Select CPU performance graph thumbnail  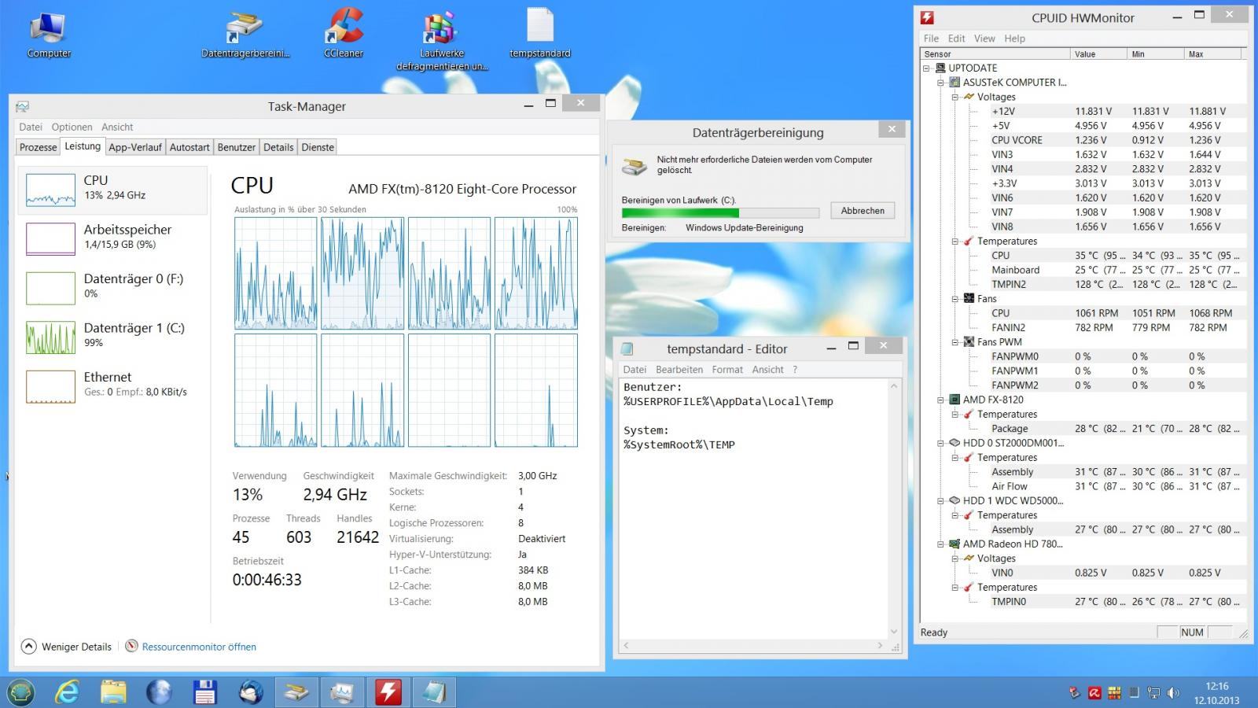coord(50,190)
